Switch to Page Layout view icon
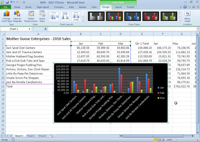 [x=159, y=140]
